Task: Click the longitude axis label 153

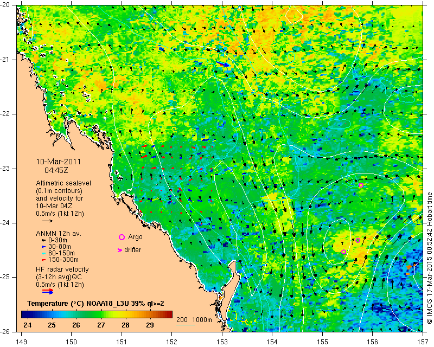Action: pyautogui.click(x=222, y=342)
